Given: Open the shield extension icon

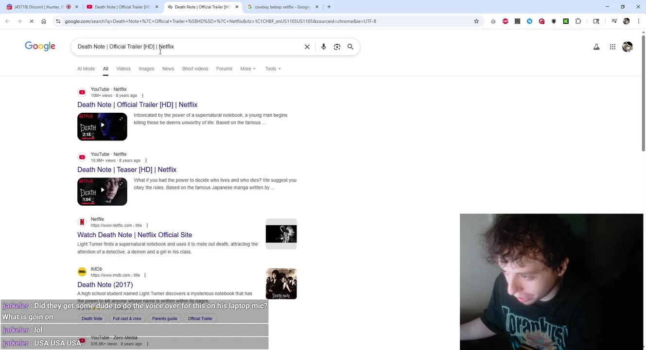Looking at the screenshot, I should [x=554, y=21].
